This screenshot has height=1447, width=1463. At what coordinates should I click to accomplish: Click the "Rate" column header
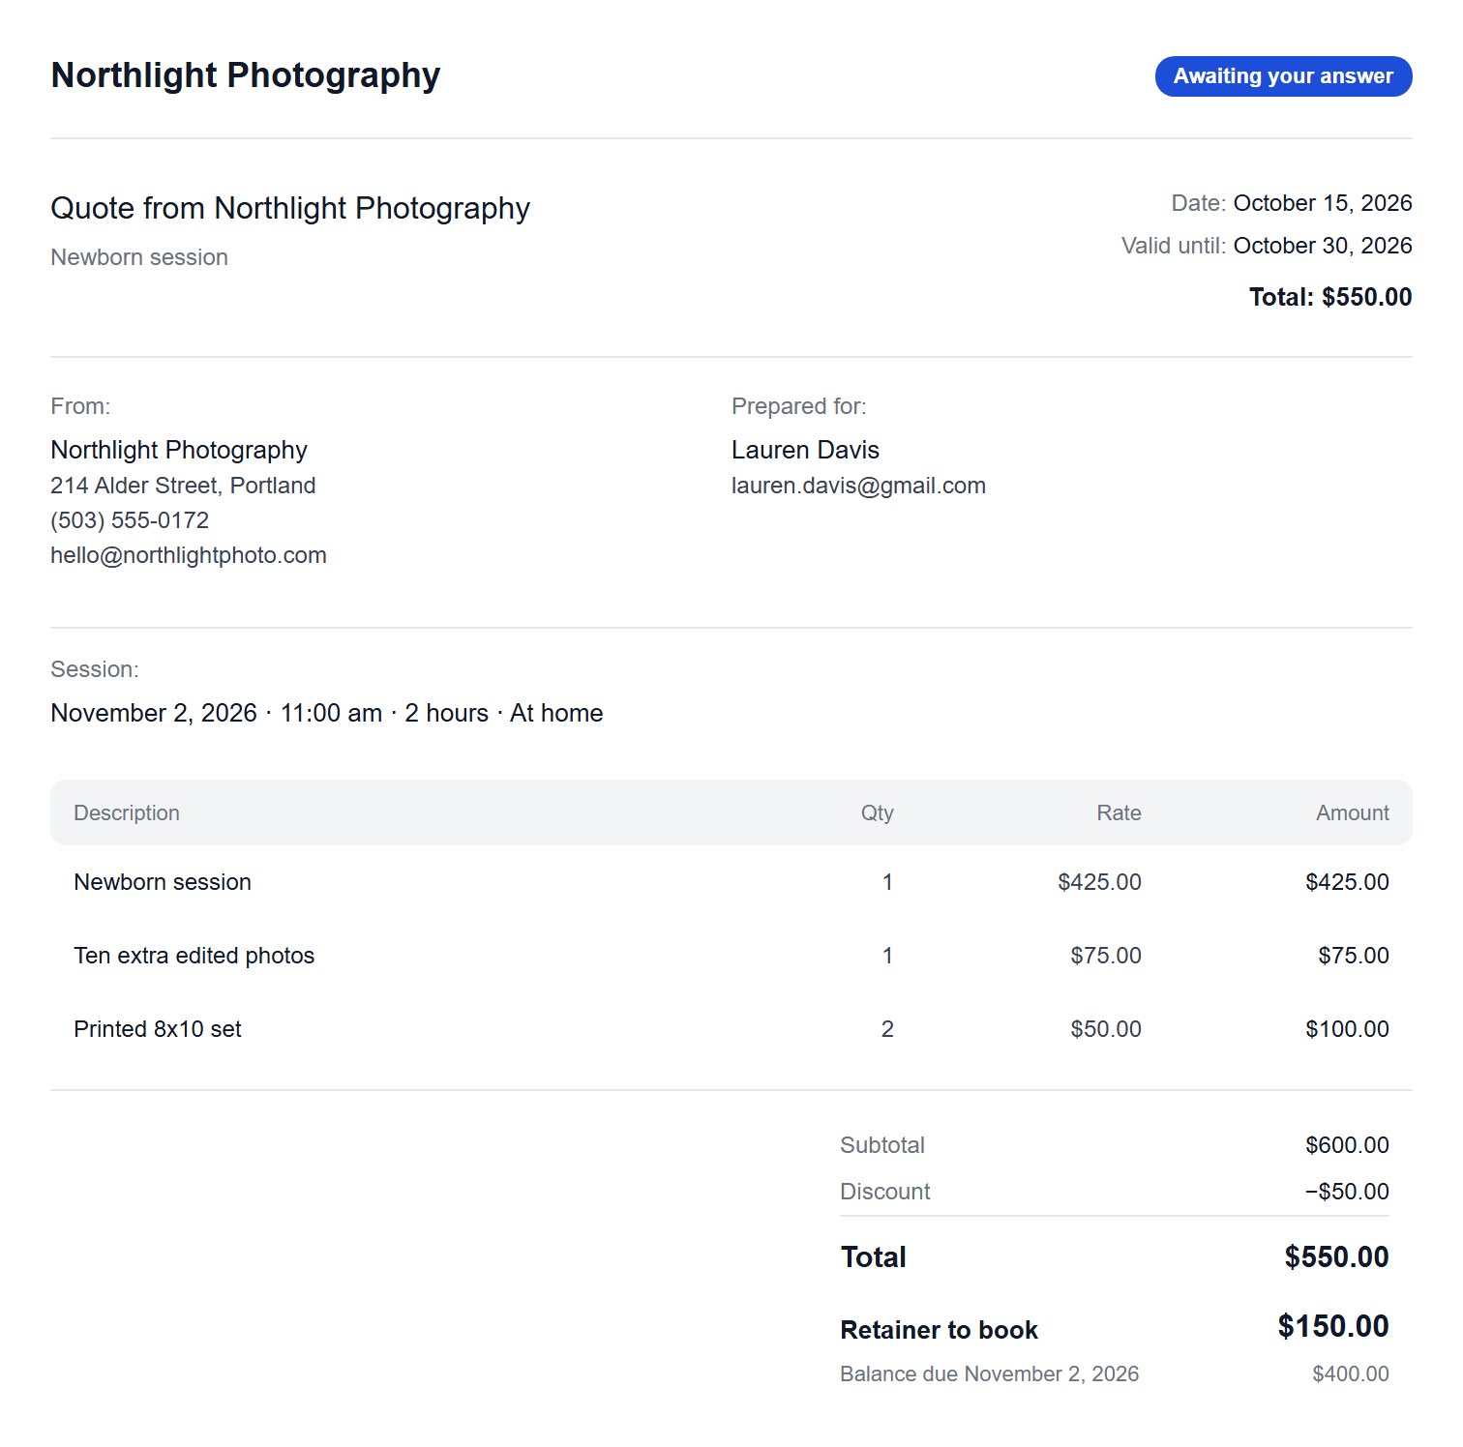click(1119, 812)
